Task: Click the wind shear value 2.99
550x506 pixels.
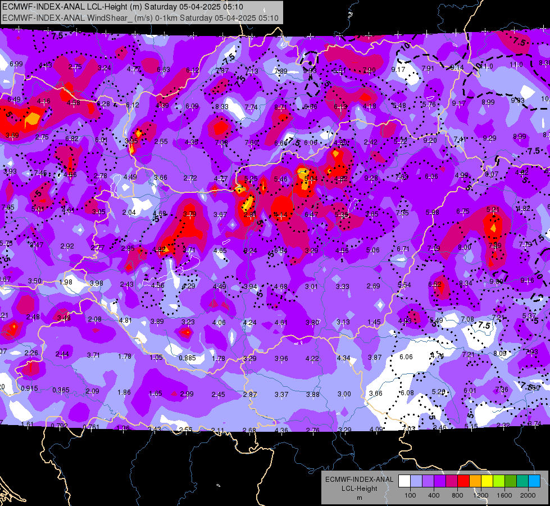Action: 187,394
